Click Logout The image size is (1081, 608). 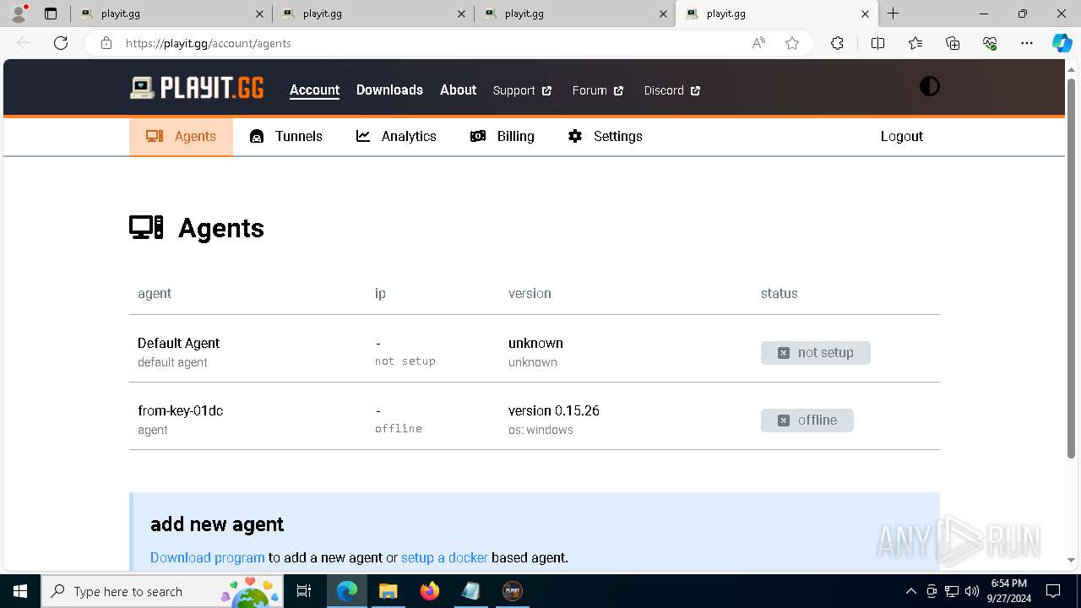tap(901, 136)
